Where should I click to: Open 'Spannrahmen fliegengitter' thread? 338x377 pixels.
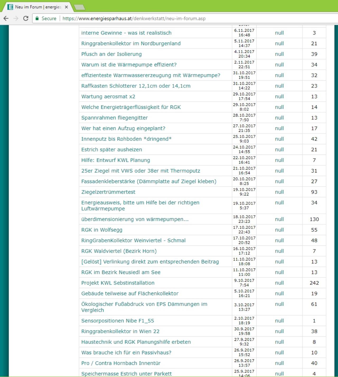114,118
